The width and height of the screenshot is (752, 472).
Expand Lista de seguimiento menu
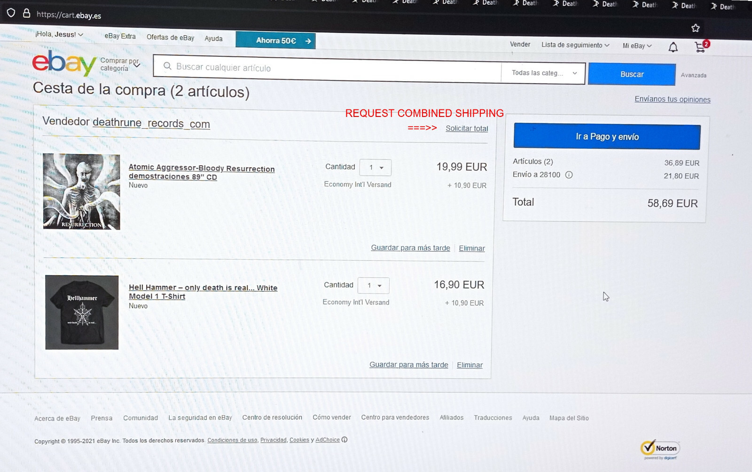[575, 45]
